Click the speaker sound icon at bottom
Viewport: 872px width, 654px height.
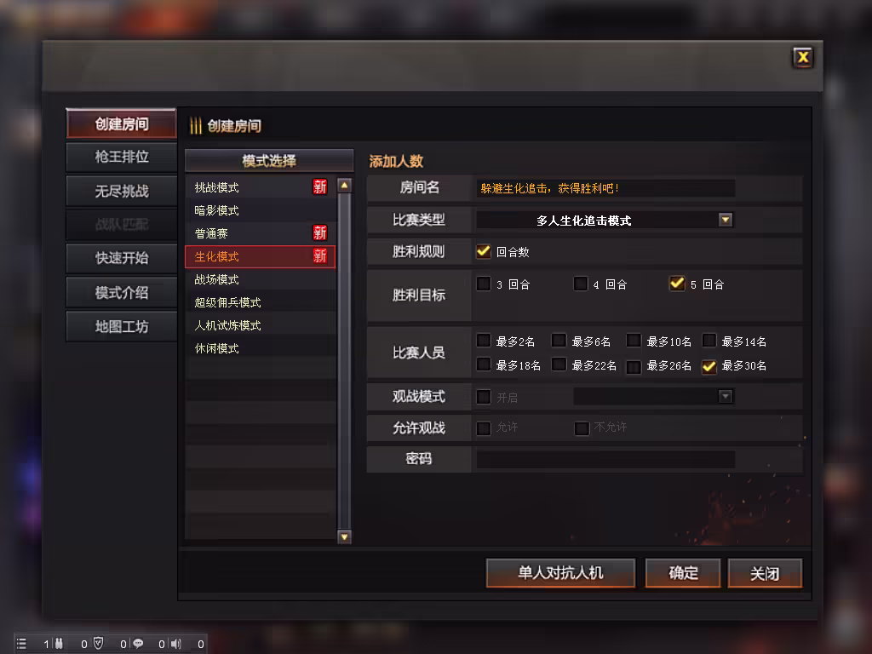click(176, 644)
